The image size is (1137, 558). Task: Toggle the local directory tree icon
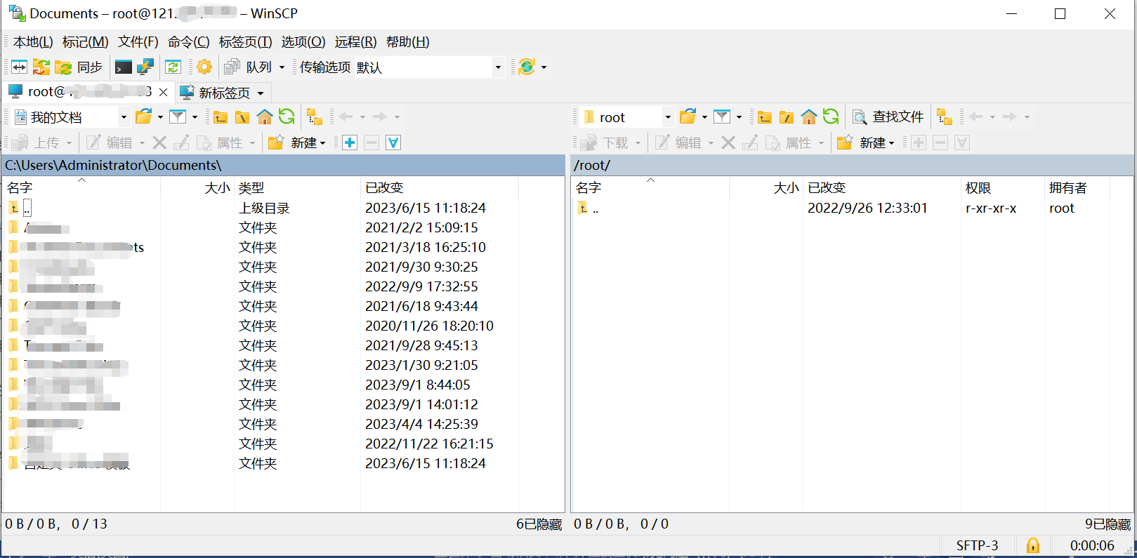(x=315, y=117)
